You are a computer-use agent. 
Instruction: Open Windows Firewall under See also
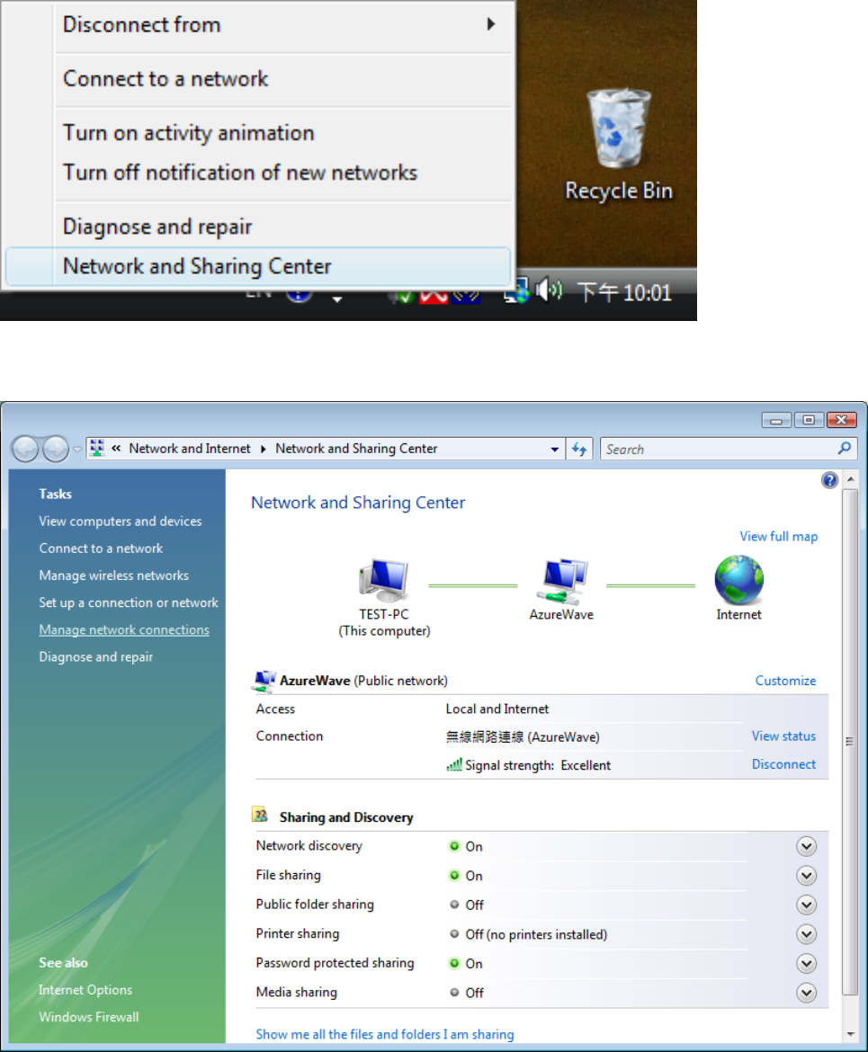pyautogui.click(x=89, y=1017)
